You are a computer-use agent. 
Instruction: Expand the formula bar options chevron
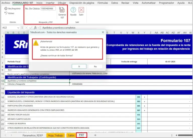point(38,28)
